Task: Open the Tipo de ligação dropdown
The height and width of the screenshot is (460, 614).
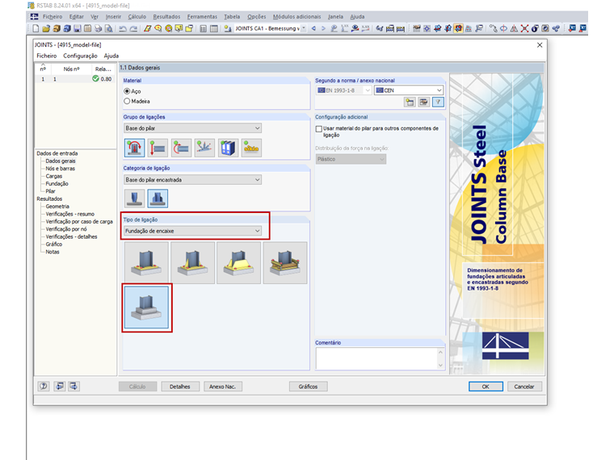Action: tap(192, 231)
